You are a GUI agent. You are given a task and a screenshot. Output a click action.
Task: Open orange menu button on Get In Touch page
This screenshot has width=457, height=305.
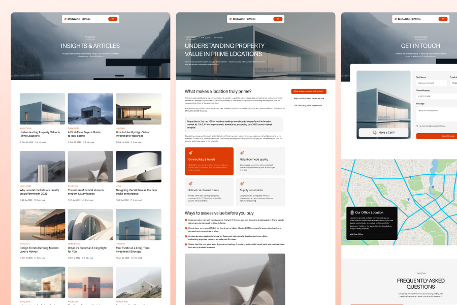[443, 19]
